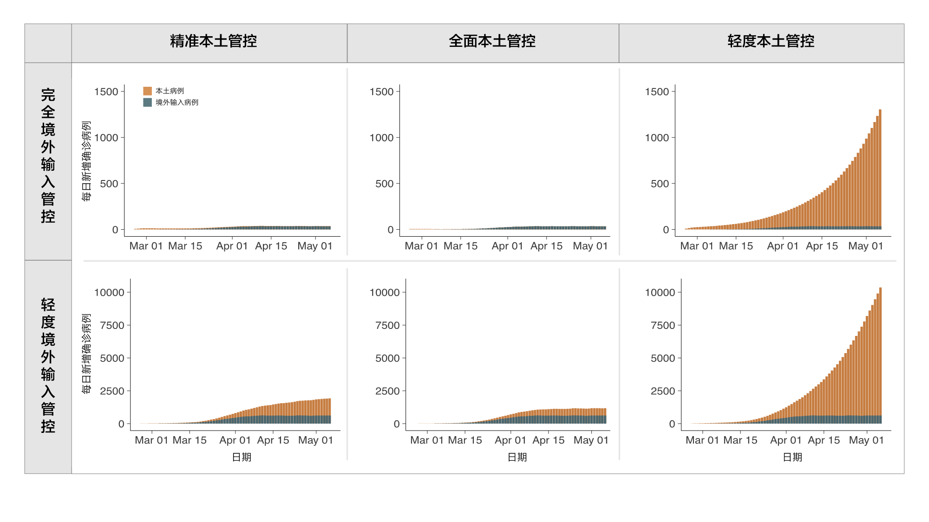Click 'Apr 15' in 轻度境外输入管控 row, 精准本土管控 chart
The width and height of the screenshot is (929, 522).
[273, 440]
